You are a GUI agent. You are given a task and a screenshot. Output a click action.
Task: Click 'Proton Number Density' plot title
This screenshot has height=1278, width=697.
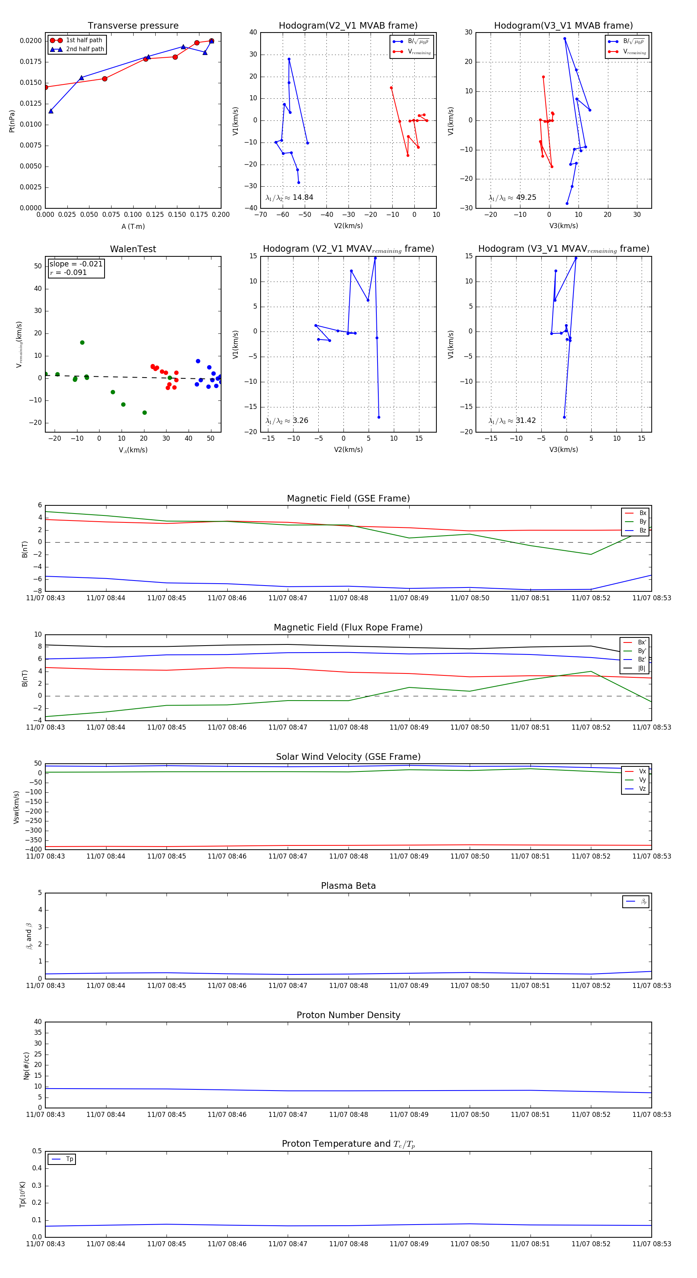pyautogui.click(x=348, y=1015)
